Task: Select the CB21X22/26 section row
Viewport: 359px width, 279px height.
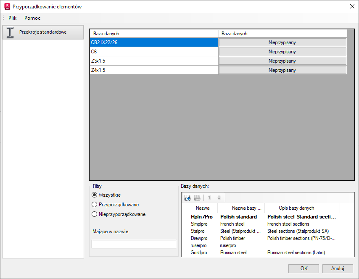Action: pos(154,42)
